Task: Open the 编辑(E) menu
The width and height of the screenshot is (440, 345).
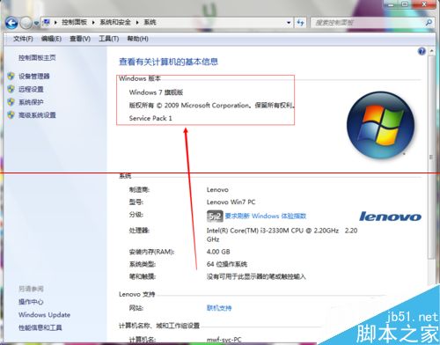Action: (x=51, y=39)
